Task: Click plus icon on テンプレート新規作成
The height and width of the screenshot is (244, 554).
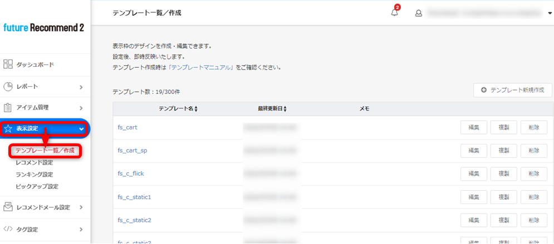Action: pyautogui.click(x=484, y=90)
